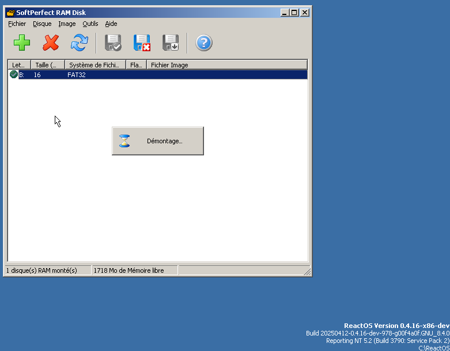Screen dimensions: 450x351
Task: Sort by the Fla... column header
Action: tap(137, 65)
